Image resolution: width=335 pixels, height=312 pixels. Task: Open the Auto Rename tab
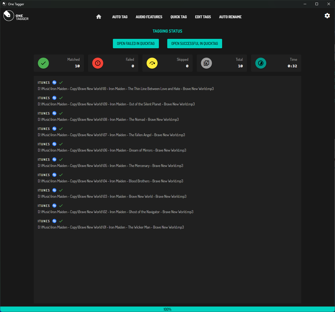click(x=230, y=17)
